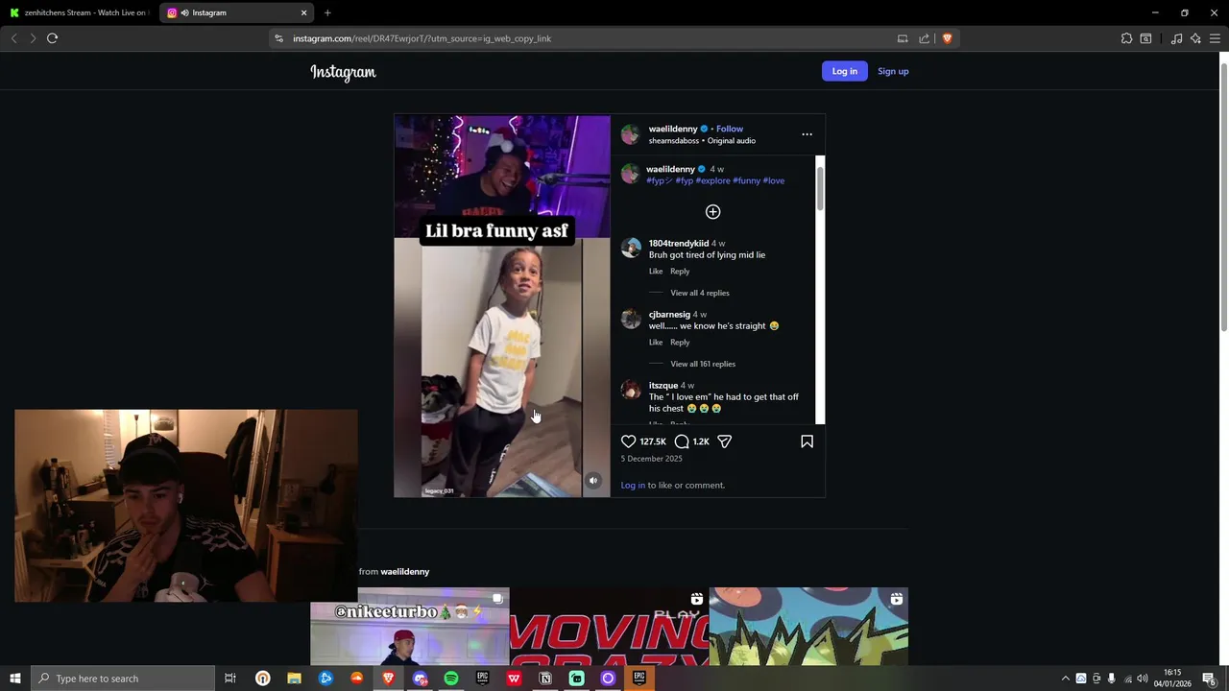Open itszque username link

663,385
